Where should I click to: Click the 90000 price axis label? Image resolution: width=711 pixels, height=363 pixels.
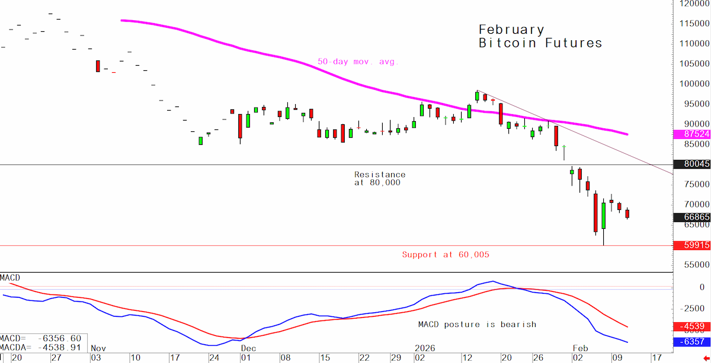(697, 124)
